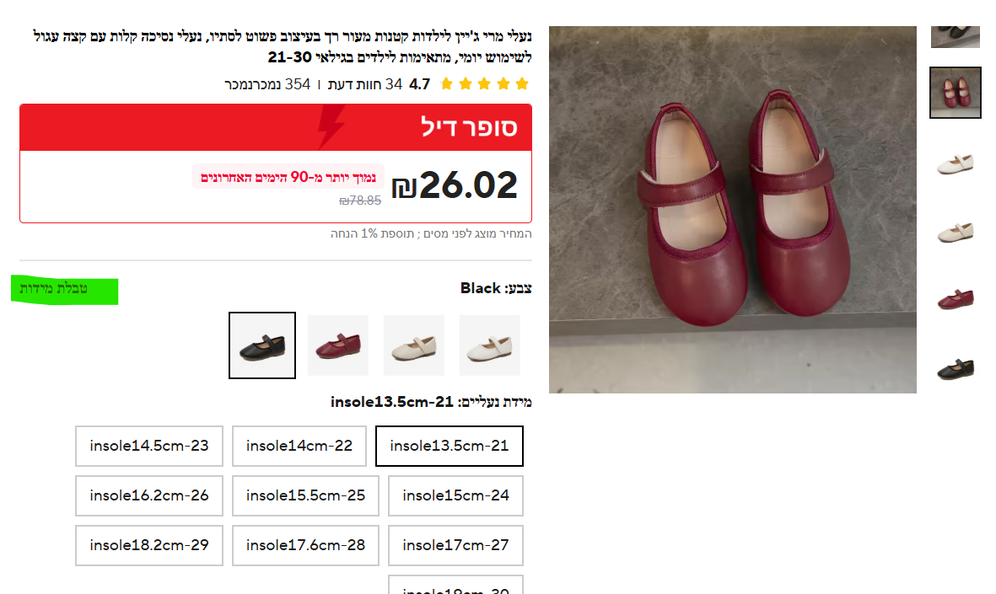The height and width of the screenshot is (594, 996).
Task: Select size insole14.5cm-23
Action: click(149, 447)
